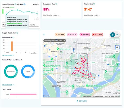Image resolution: width=124 pixels, height=108 pixels.
Task: Open See smart insight below donut charts
Action: (x=8, y=85)
